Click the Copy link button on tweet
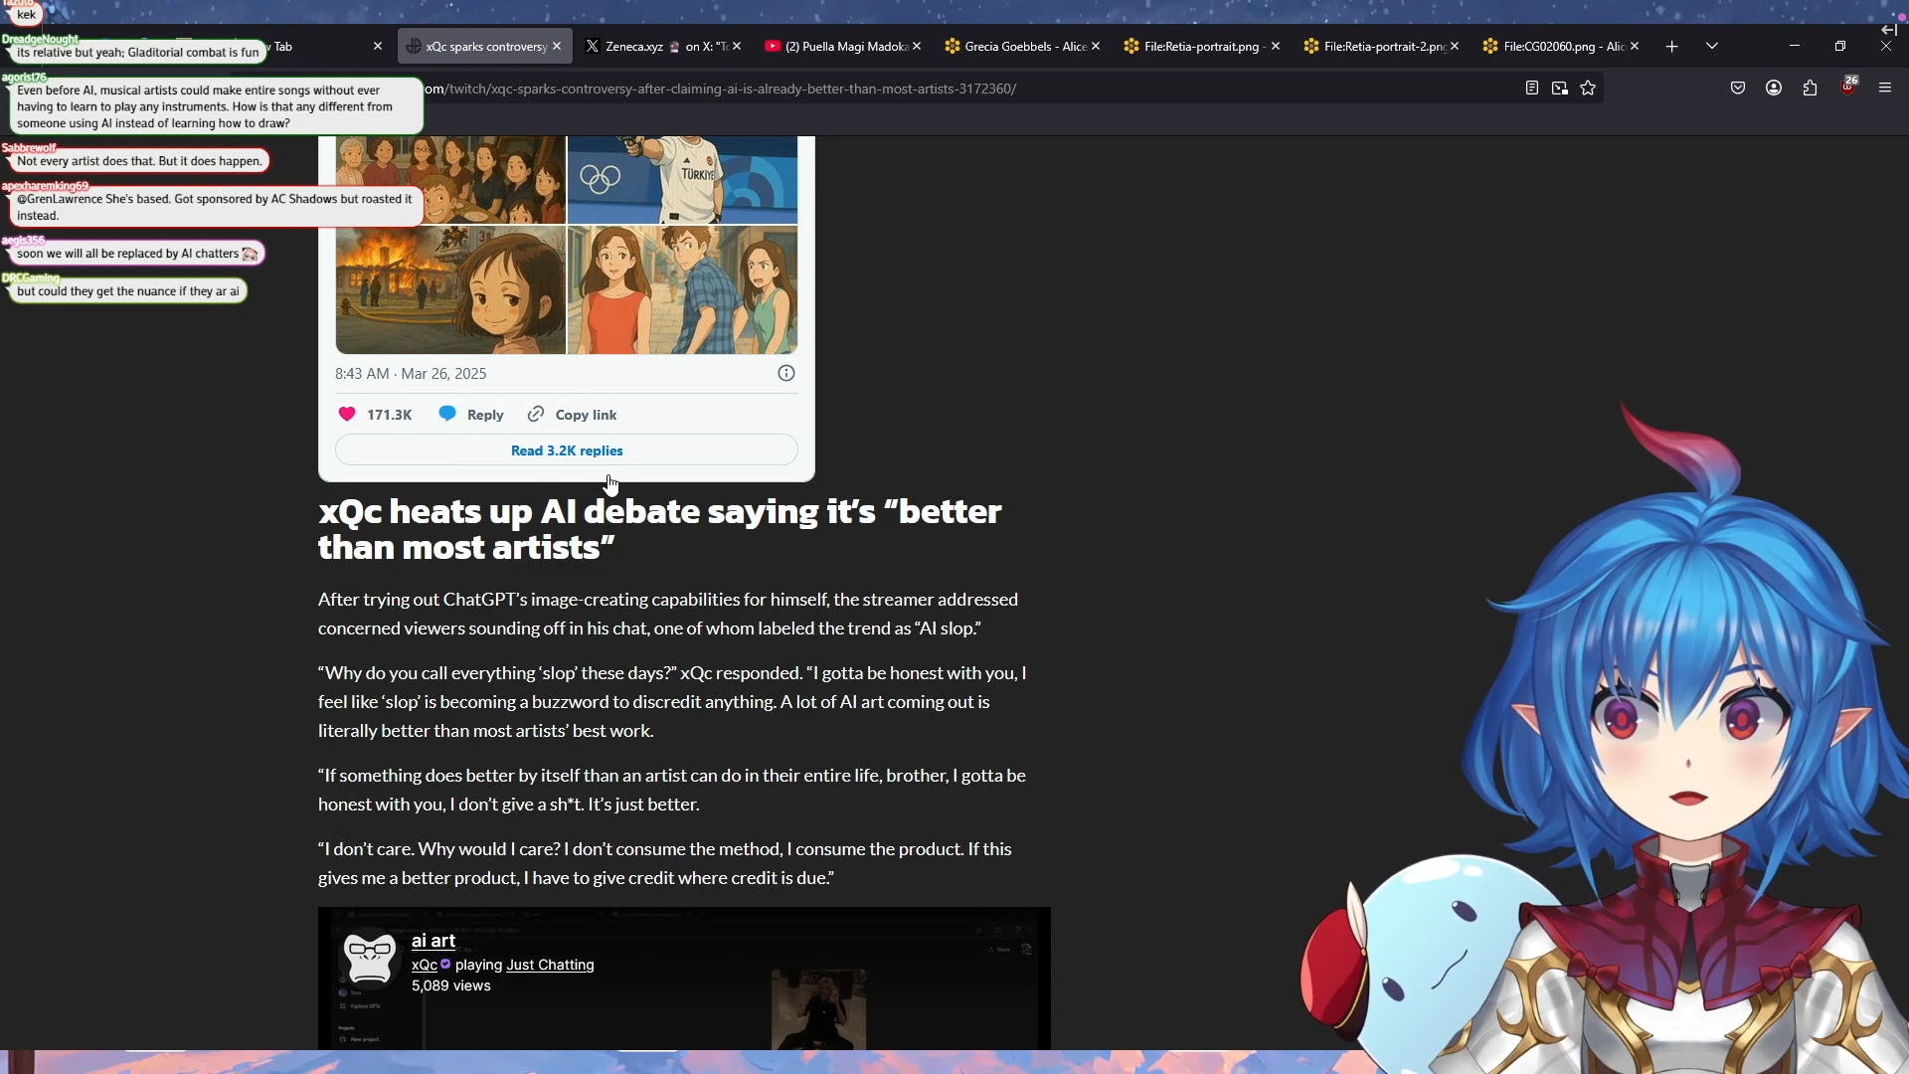Viewport: 1909px width, 1074px height. click(x=573, y=415)
